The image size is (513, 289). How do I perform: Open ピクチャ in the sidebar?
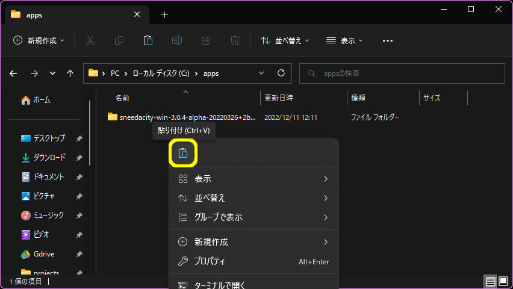coord(38,196)
